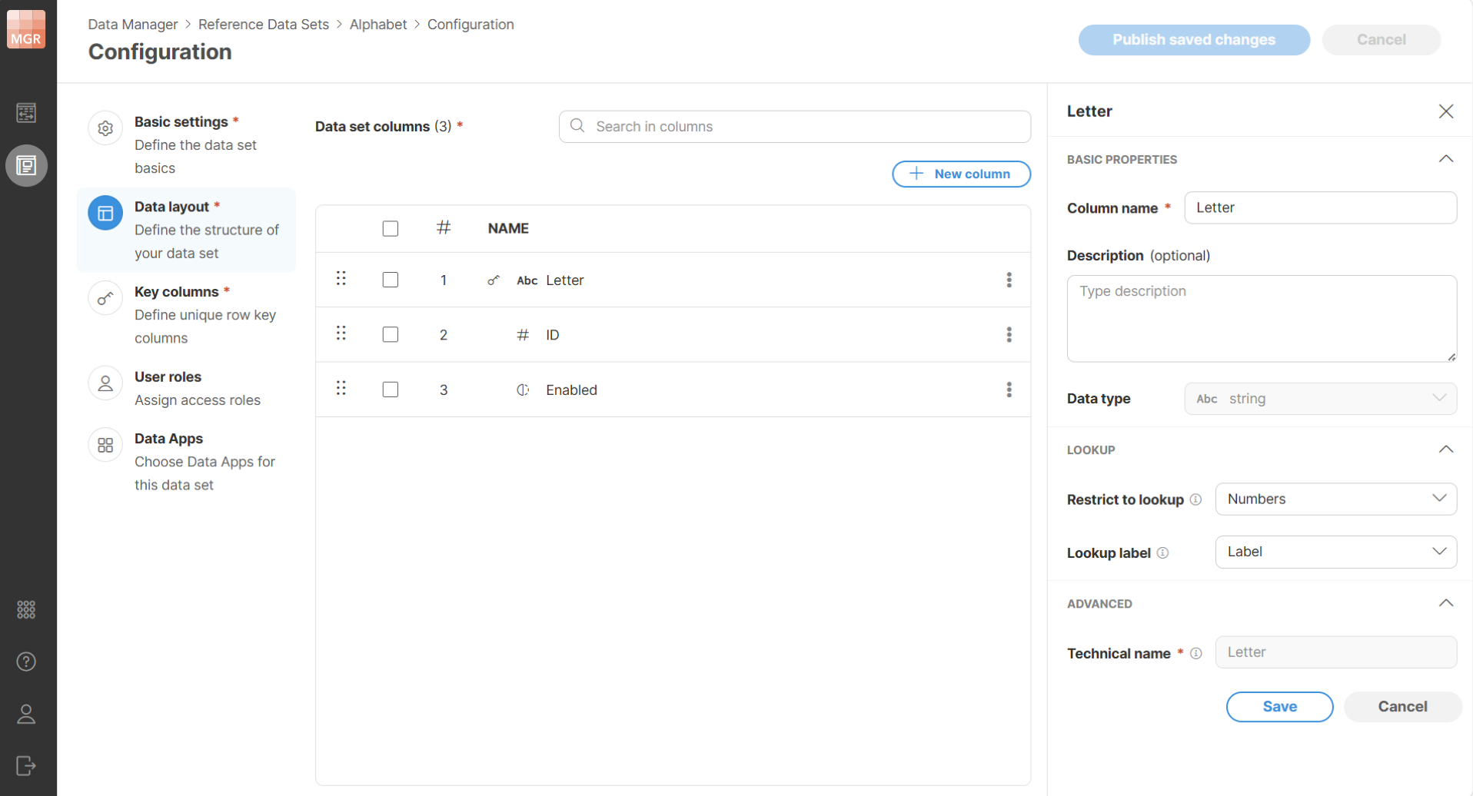This screenshot has height=796, width=1473.
Task: Select the Letter column name
Action: 565,280
